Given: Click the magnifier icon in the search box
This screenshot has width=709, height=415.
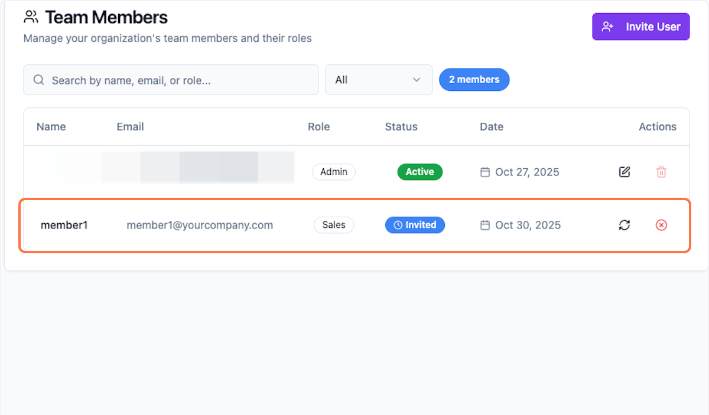Looking at the screenshot, I should (x=39, y=80).
